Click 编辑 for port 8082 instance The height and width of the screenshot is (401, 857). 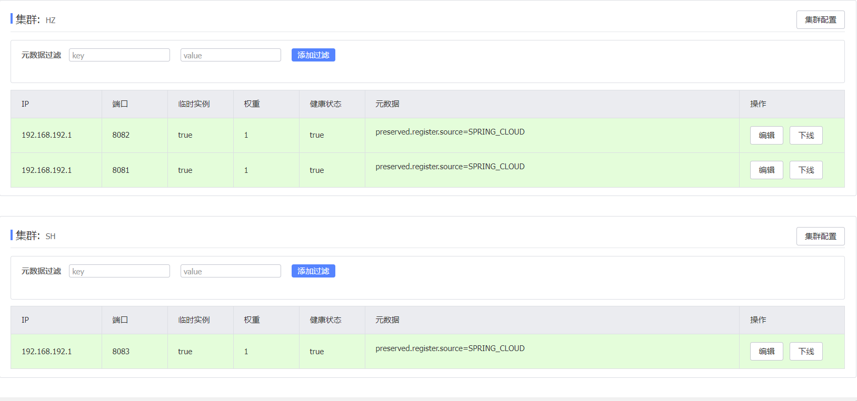766,136
